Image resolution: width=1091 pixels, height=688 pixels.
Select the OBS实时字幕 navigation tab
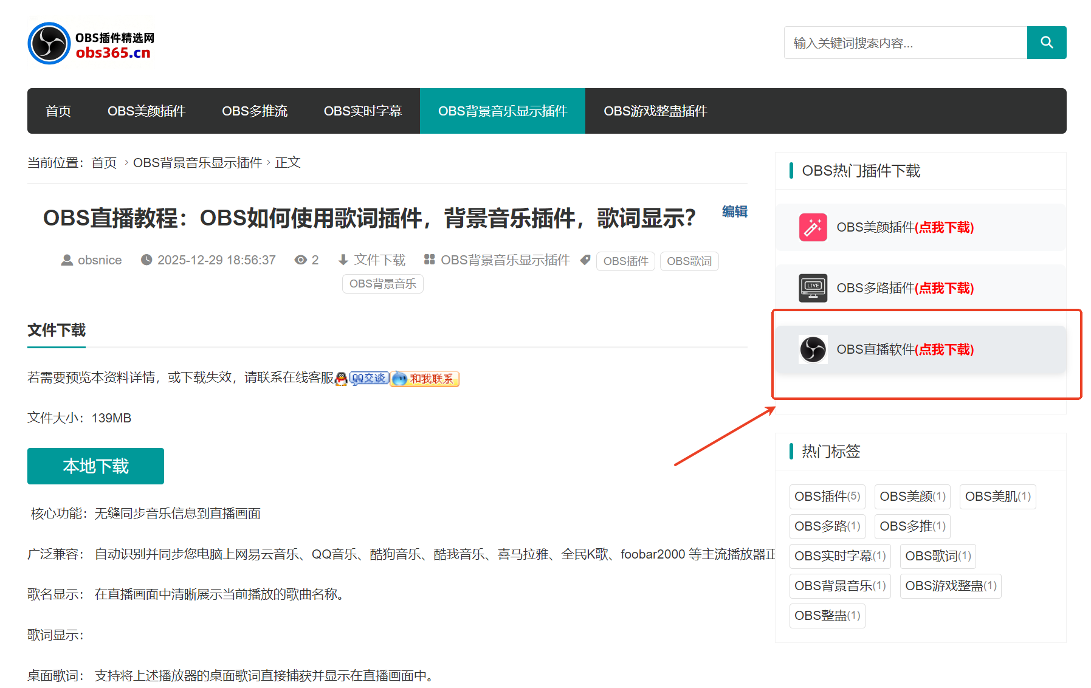tap(362, 111)
